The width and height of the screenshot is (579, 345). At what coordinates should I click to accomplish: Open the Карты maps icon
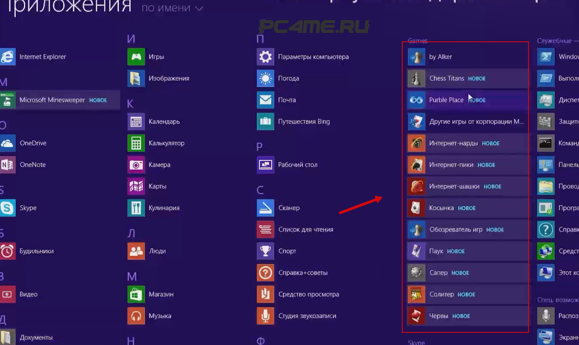[x=136, y=186]
